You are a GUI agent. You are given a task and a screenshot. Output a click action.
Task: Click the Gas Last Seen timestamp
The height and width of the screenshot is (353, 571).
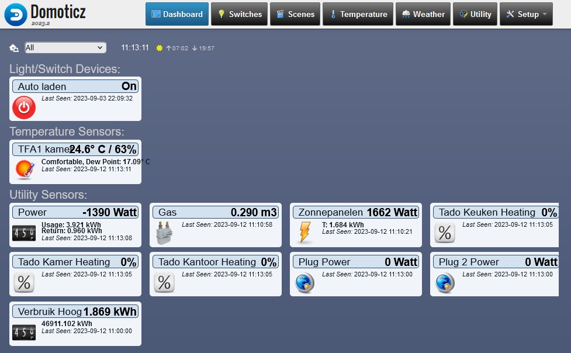coord(227,224)
